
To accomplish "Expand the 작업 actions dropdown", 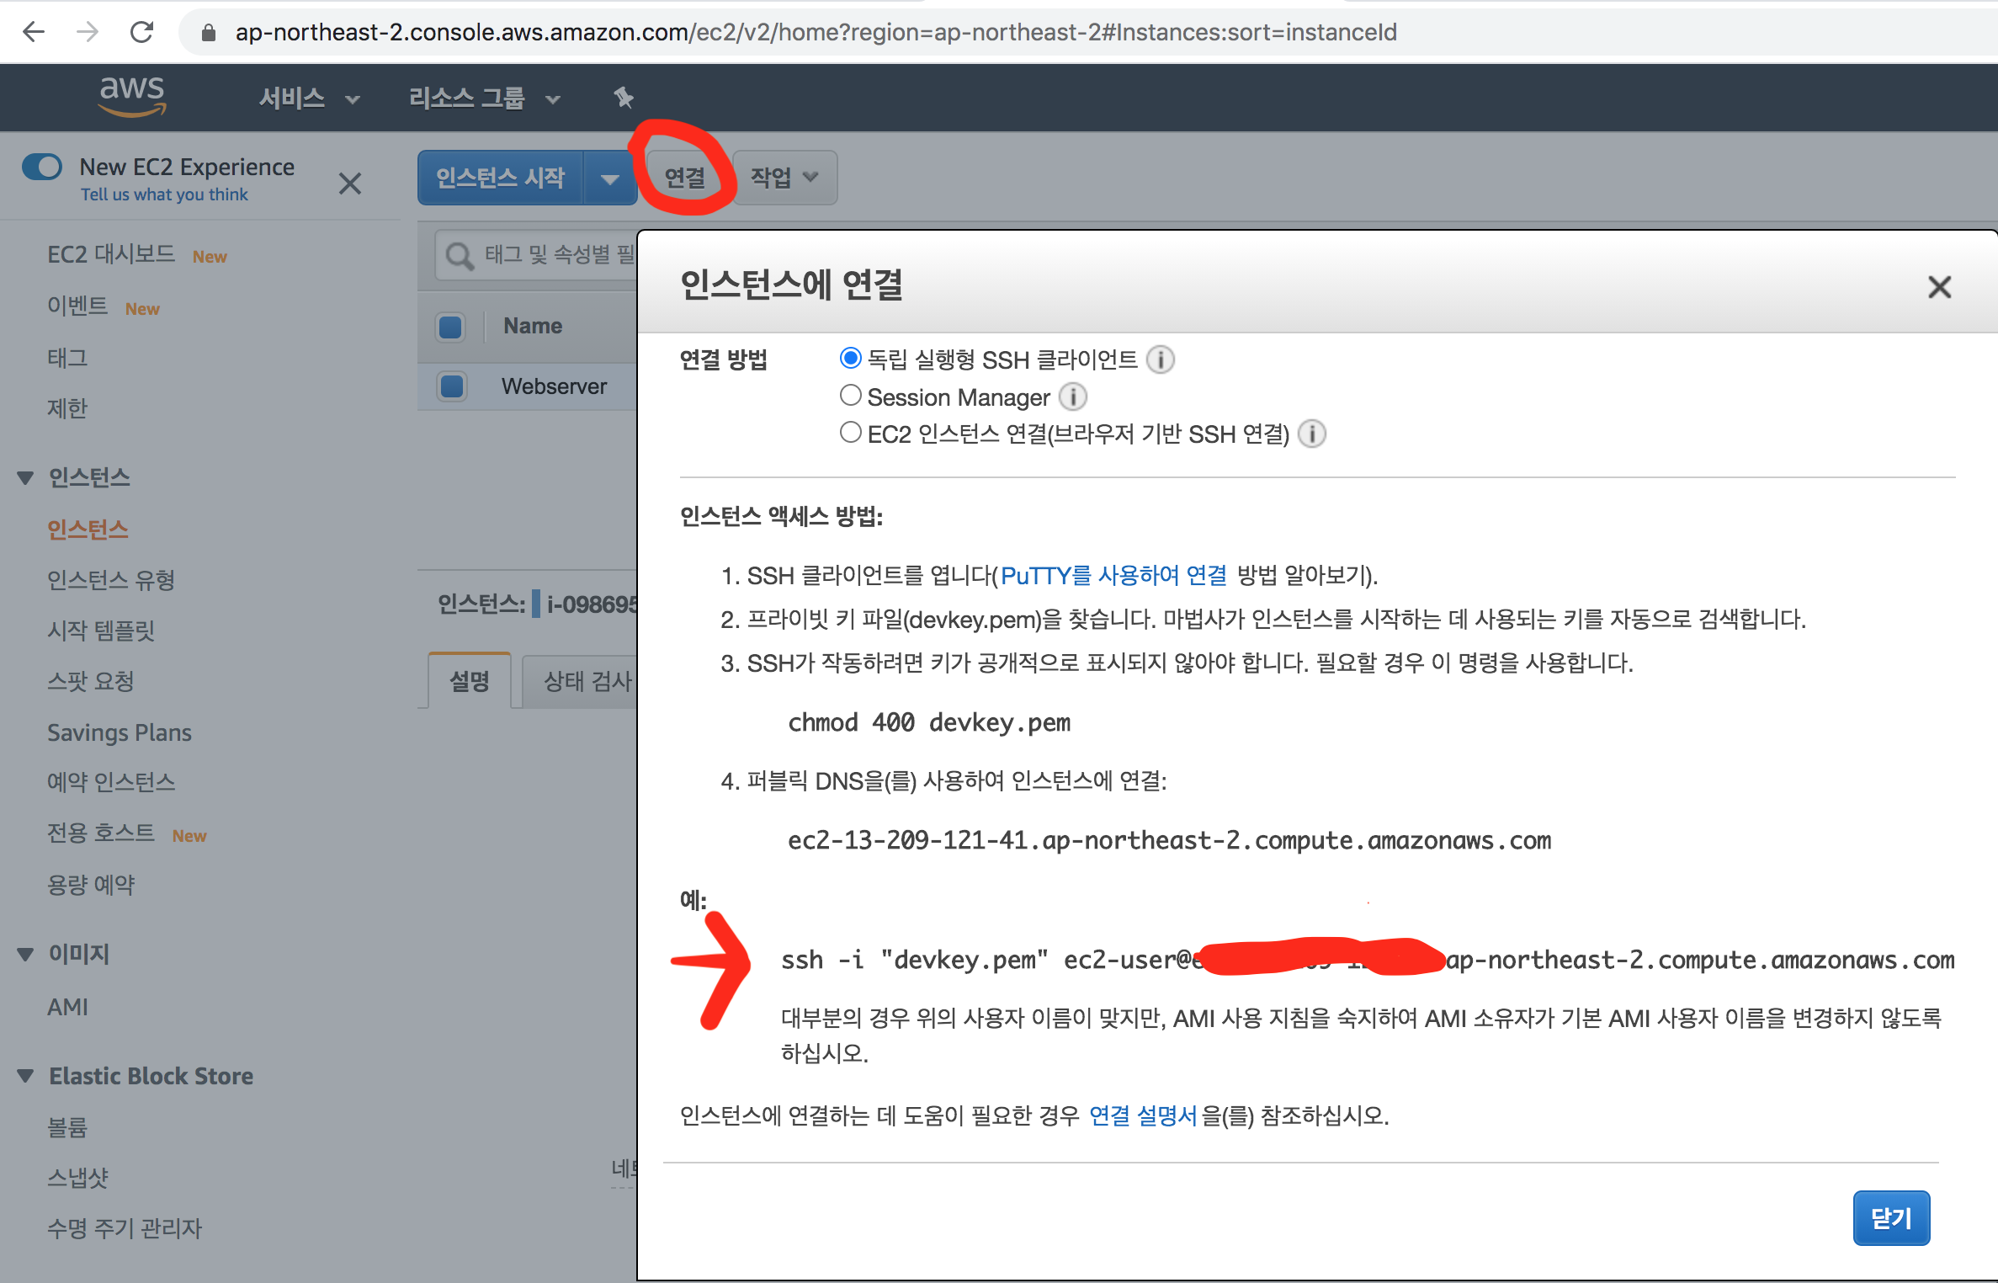I will [x=784, y=177].
